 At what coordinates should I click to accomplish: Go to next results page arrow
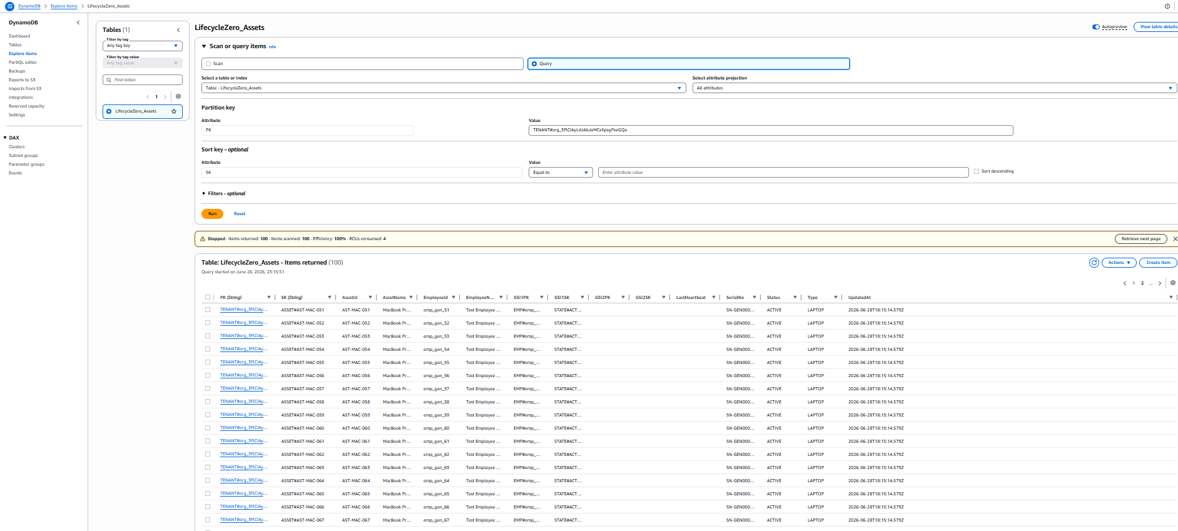coord(1160,283)
